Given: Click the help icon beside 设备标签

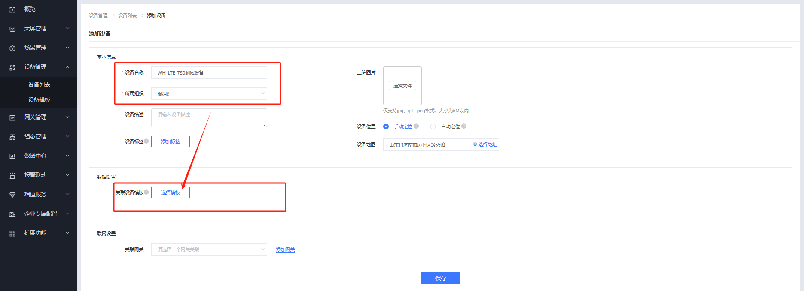Looking at the screenshot, I should point(146,141).
